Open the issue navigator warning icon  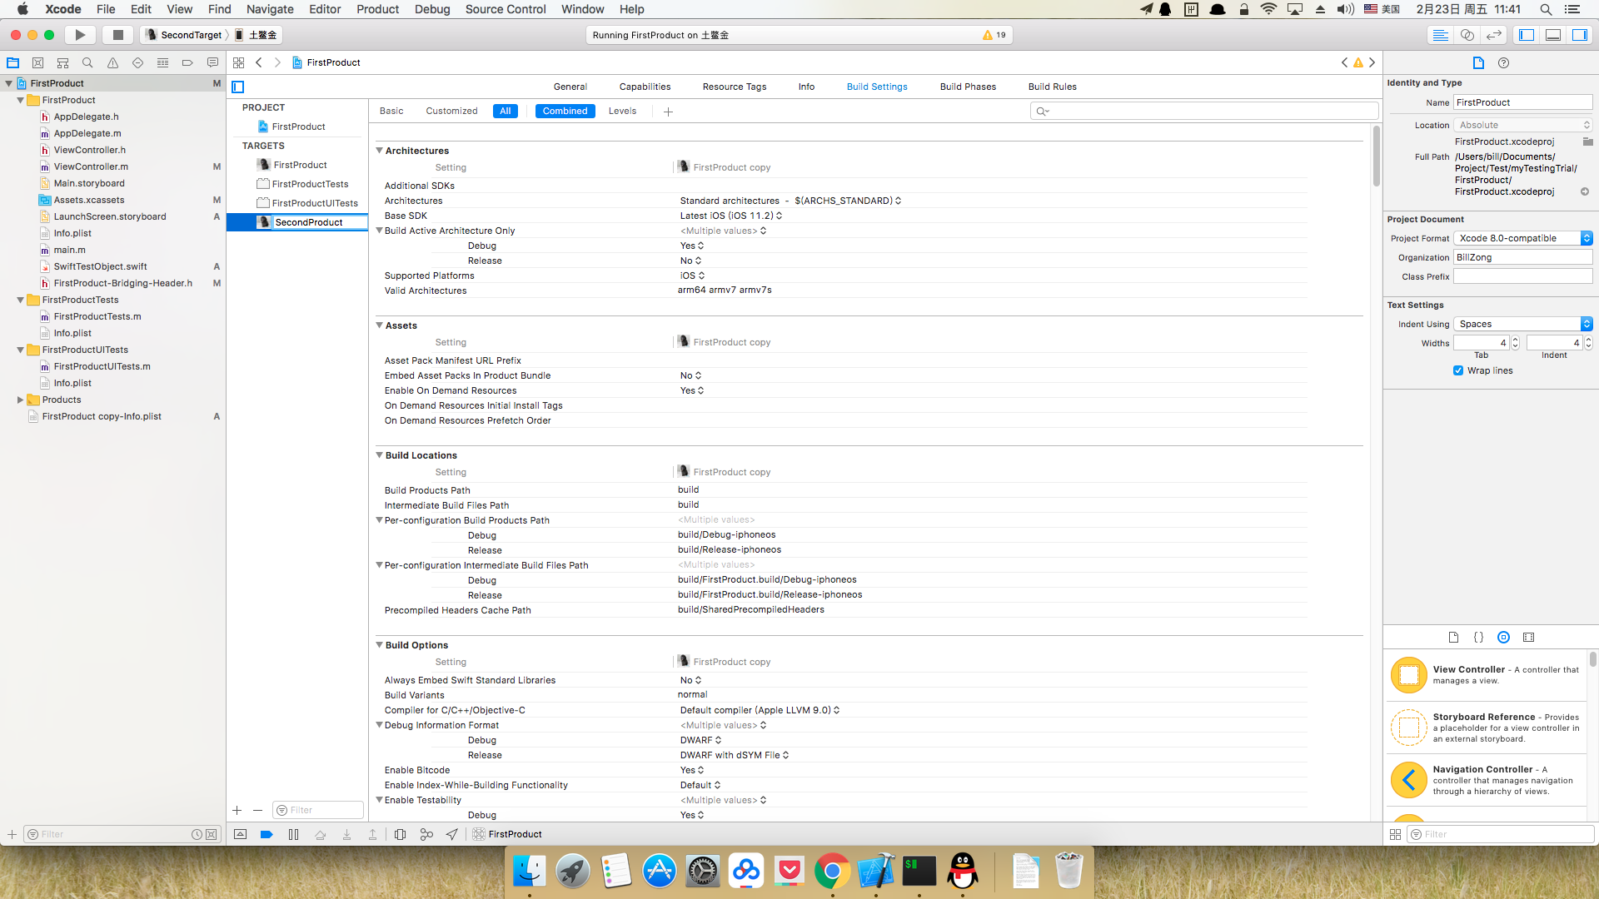112,62
